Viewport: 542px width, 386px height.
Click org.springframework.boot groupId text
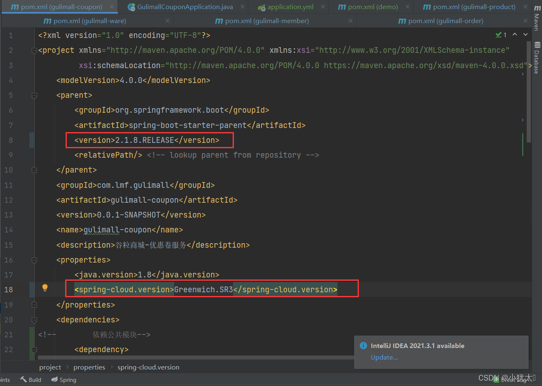coord(170,110)
